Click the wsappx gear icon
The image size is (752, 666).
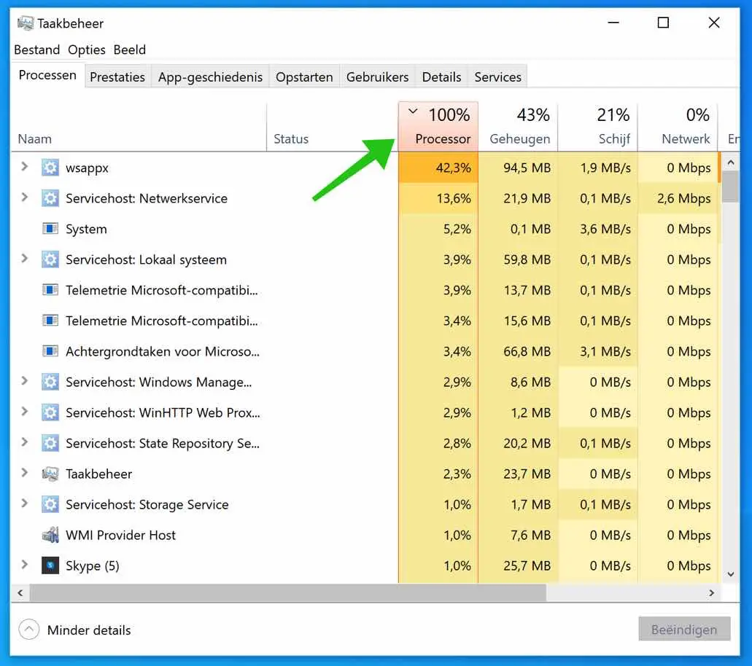coord(50,168)
